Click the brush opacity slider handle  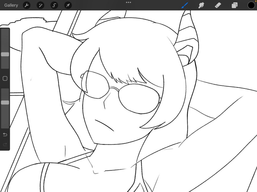coord(5,103)
